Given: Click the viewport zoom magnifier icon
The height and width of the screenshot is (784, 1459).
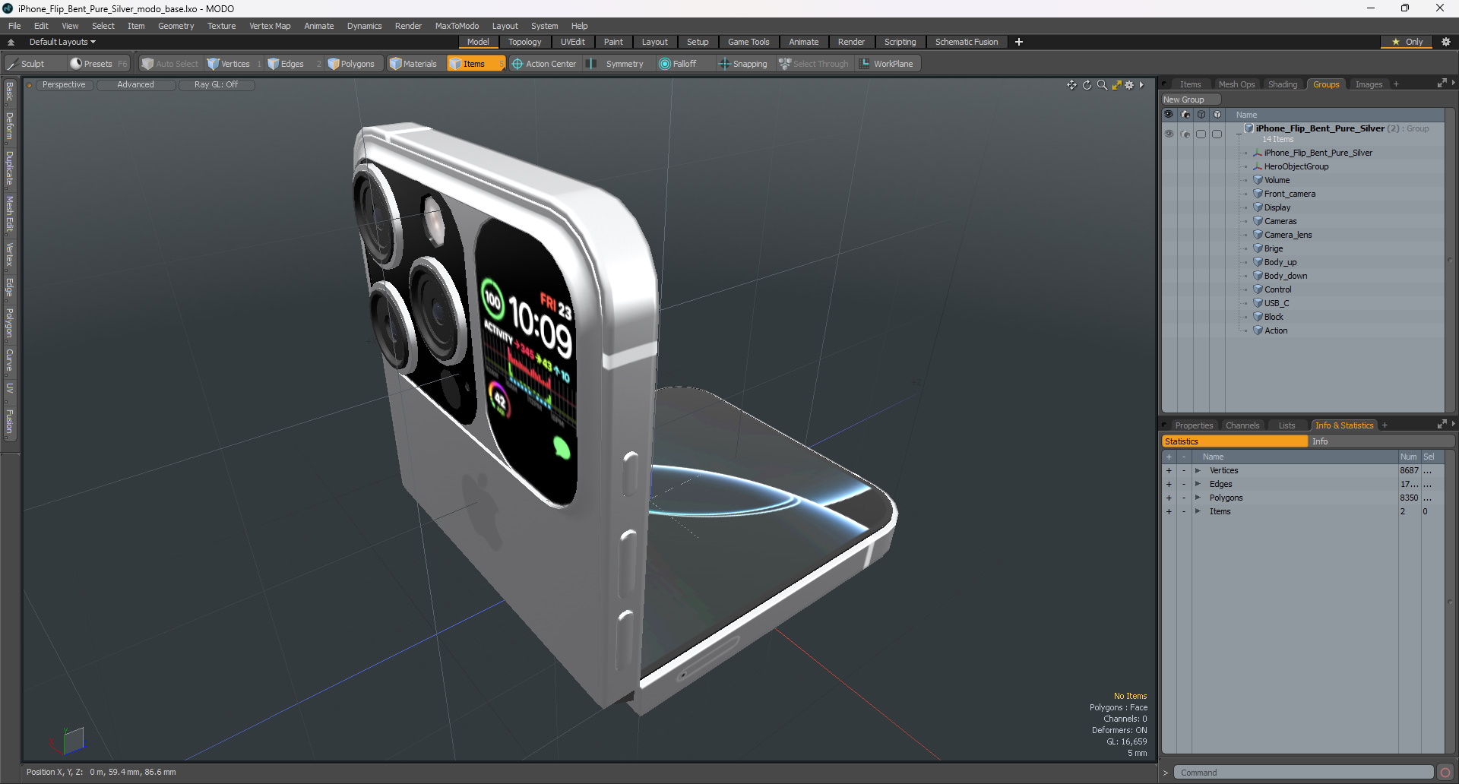Looking at the screenshot, I should tap(1102, 85).
